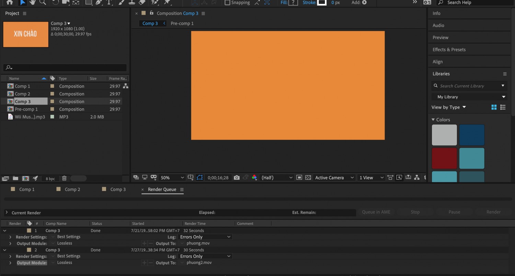515x276 pixels.
Task: Click the Best Settings link for phuong.mov
Action: click(69, 237)
